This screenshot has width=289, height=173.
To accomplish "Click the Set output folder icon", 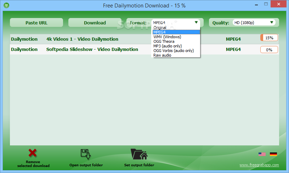I will [x=139, y=154].
